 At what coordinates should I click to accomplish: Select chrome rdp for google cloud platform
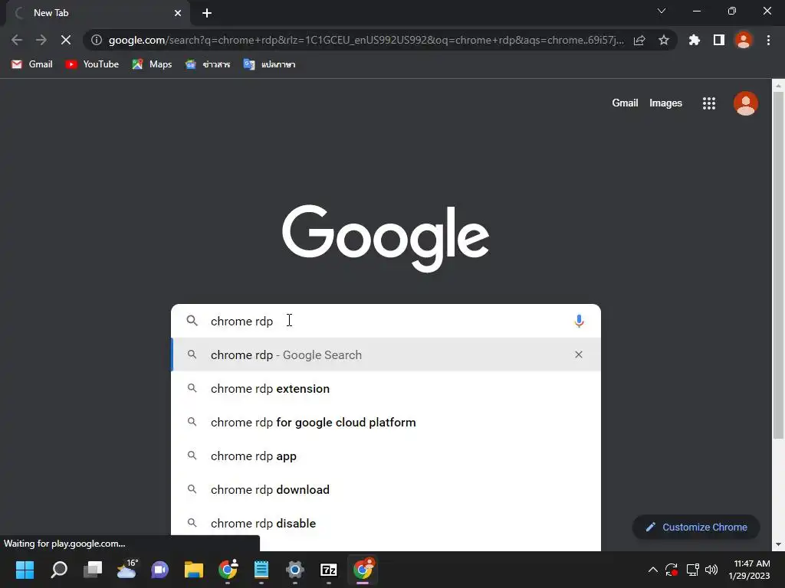tap(386, 422)
